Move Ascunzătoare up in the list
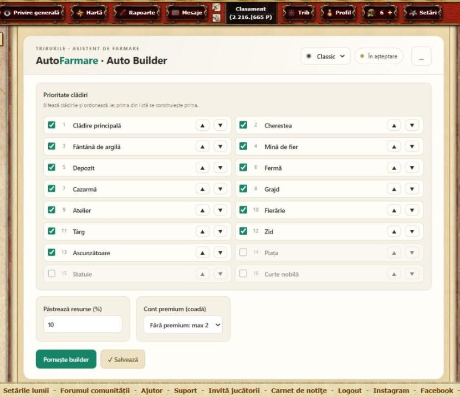The height and width of the screenshot is (397, 460). pyautogui.click(x=202, y=252)
